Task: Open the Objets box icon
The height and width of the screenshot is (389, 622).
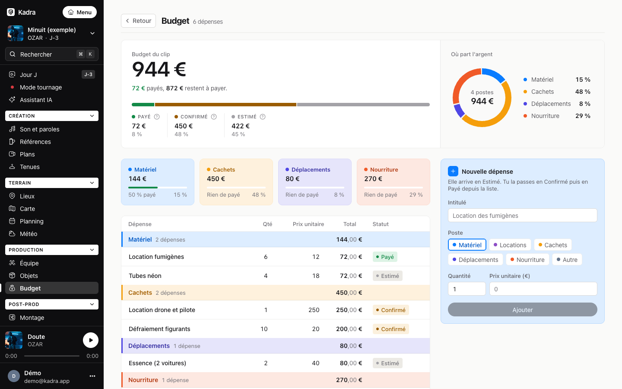Action: point(12,276)
